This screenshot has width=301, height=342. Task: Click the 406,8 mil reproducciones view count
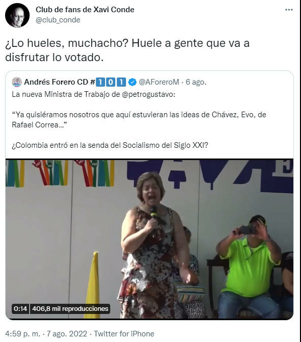point(70,309)
